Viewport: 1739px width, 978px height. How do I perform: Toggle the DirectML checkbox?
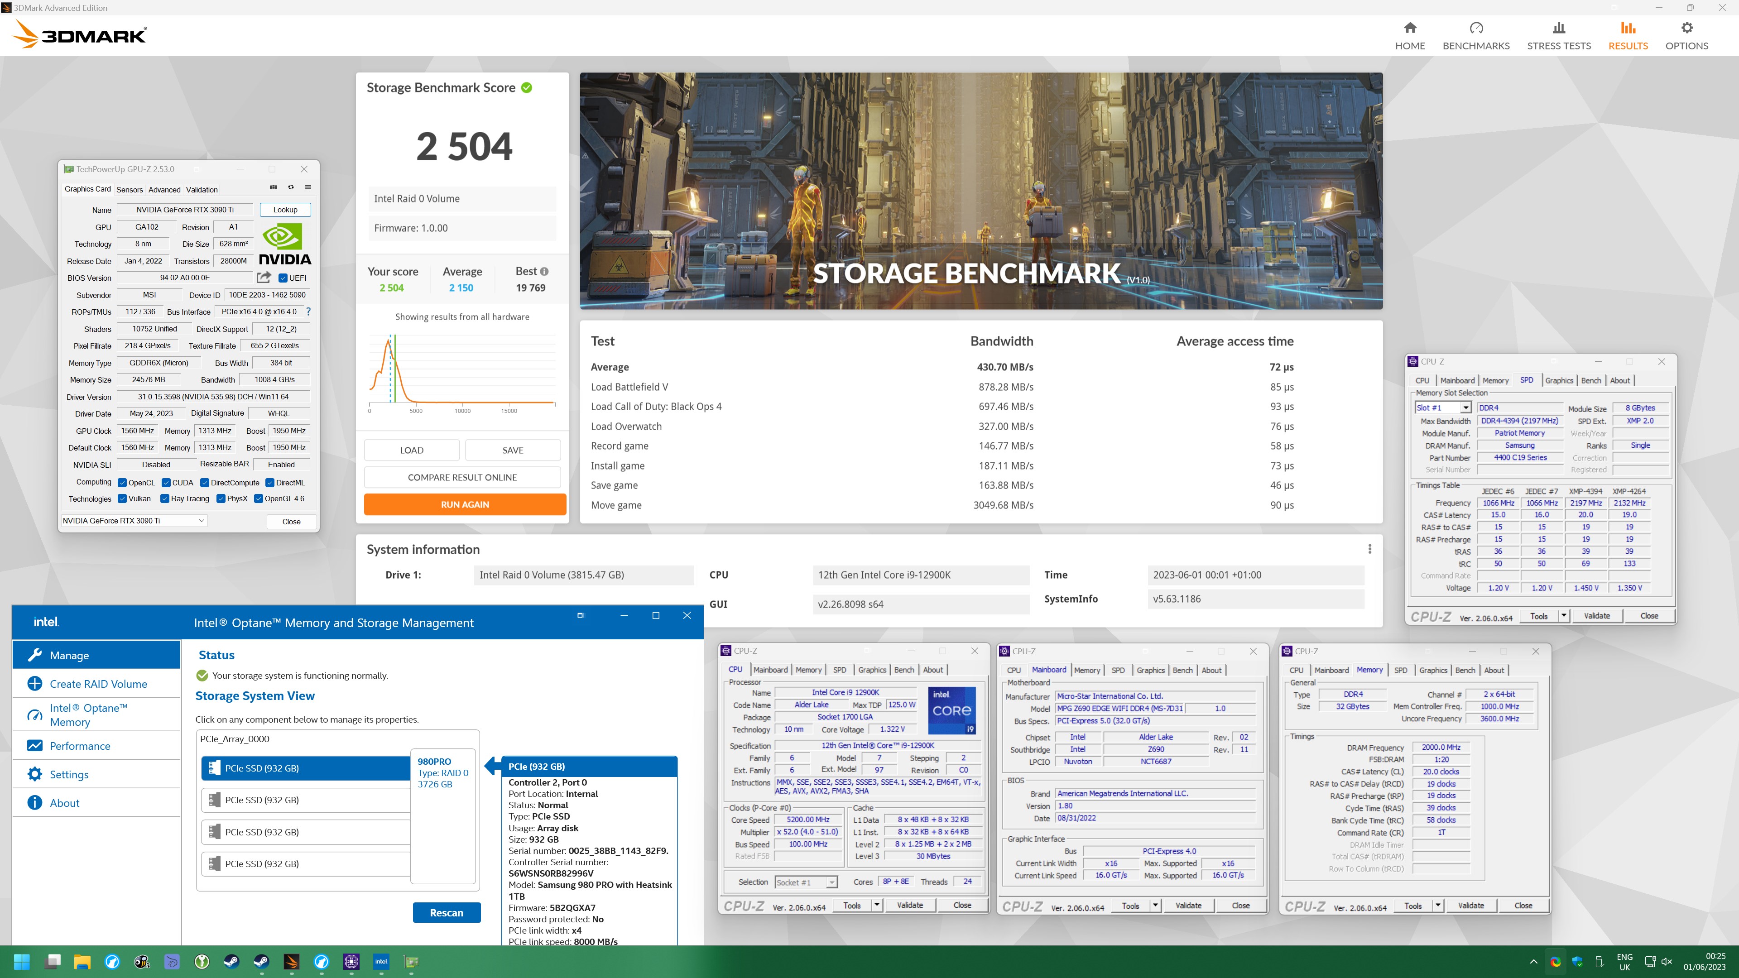(x=270, y=483)
